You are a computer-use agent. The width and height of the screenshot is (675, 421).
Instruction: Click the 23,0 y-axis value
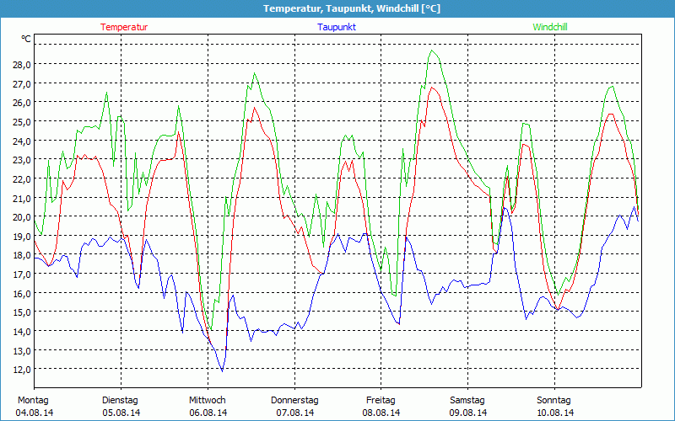(22, 160)
